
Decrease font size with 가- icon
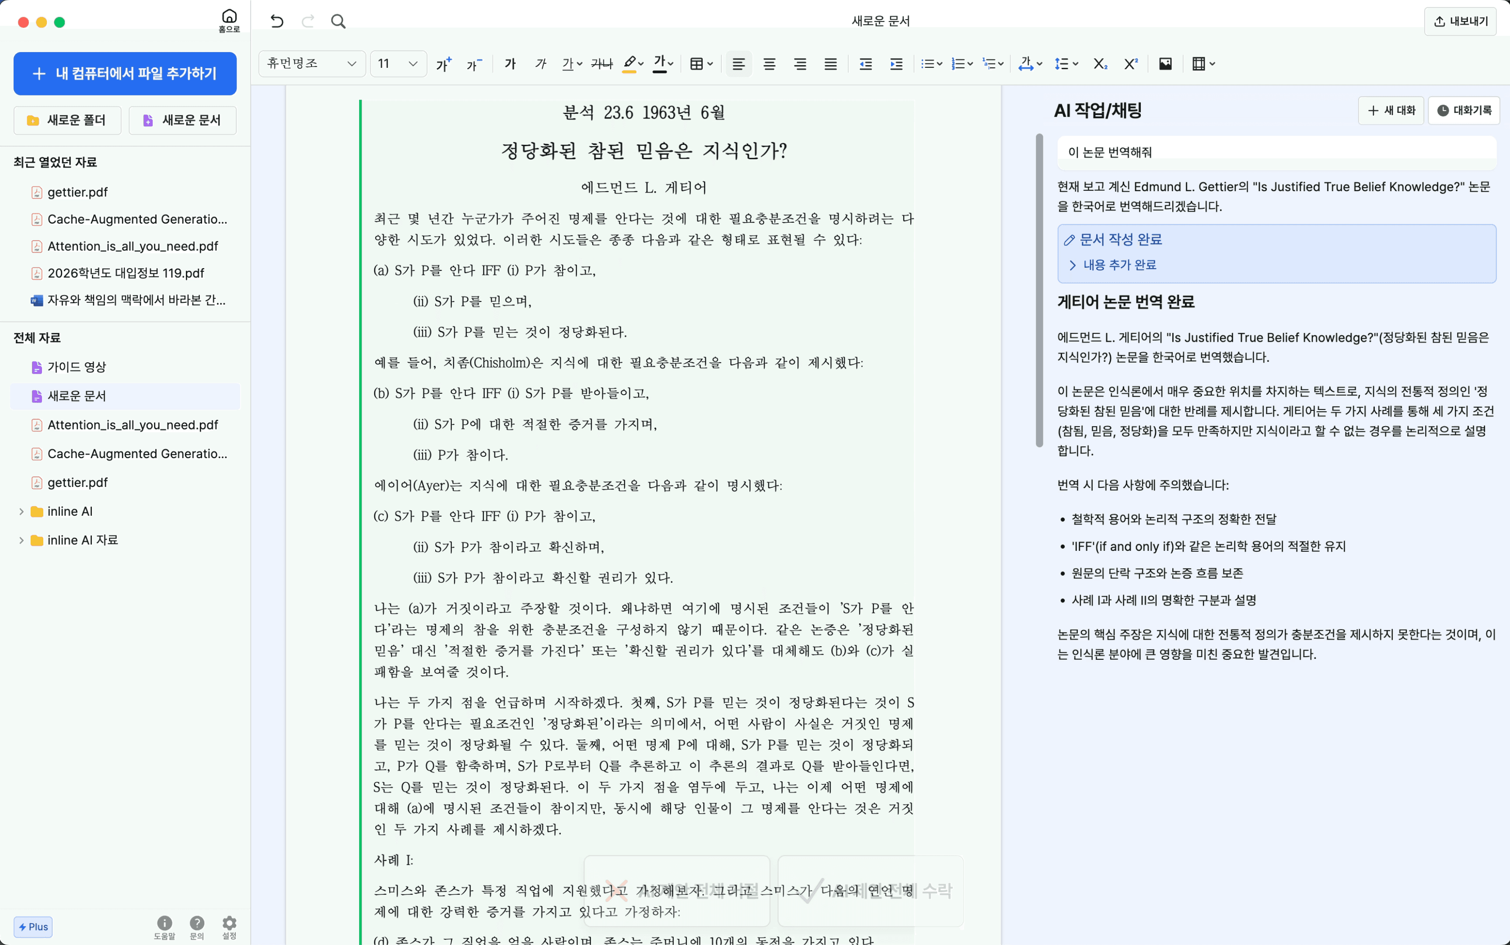coord(474,64)
